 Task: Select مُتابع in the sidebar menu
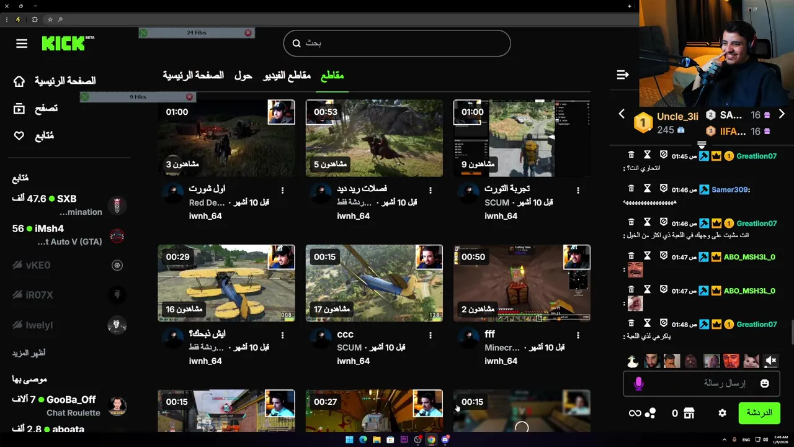pos(44,136)
